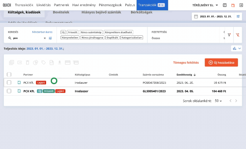Image resolution: width=246 pixels, height=149 pixels.
Task: Click the duplicate/add-to-group toolbar icon
Action: coord(12,63)
